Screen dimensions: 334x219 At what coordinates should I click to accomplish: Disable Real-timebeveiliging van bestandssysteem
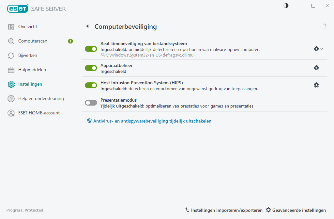(x=91, y=48)
